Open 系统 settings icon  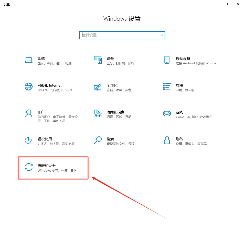[28, 59]
